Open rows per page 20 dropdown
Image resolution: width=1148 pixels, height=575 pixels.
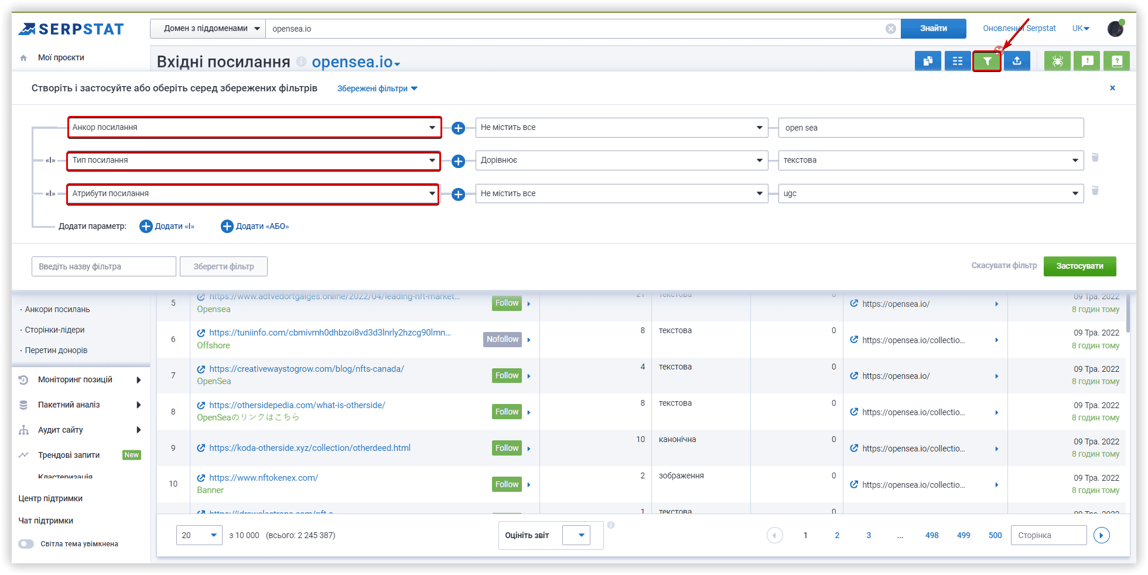point(199,535)
